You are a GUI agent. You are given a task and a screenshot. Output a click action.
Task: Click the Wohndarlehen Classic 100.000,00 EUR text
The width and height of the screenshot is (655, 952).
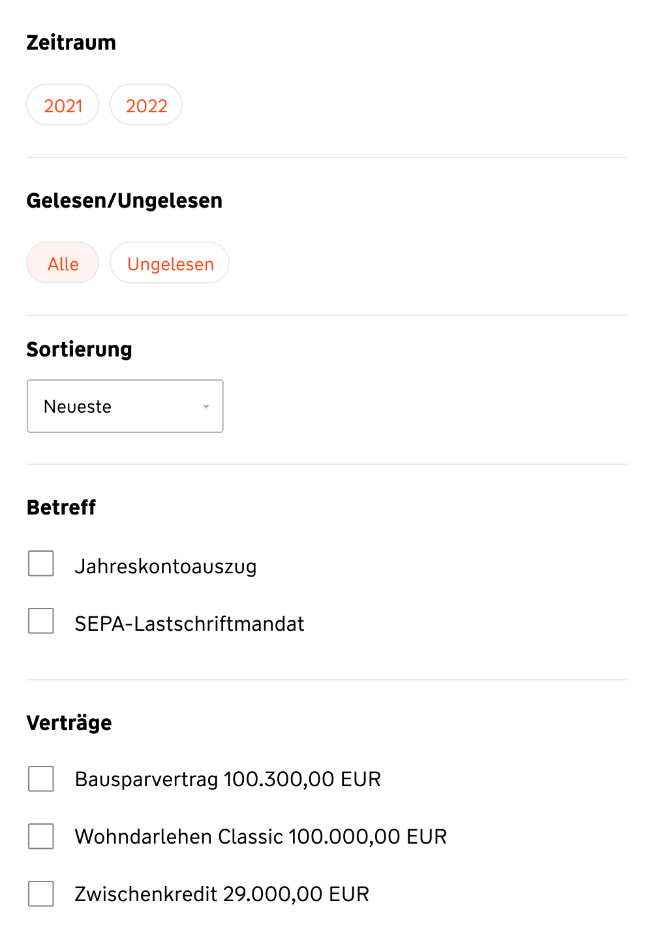[261, 836]
